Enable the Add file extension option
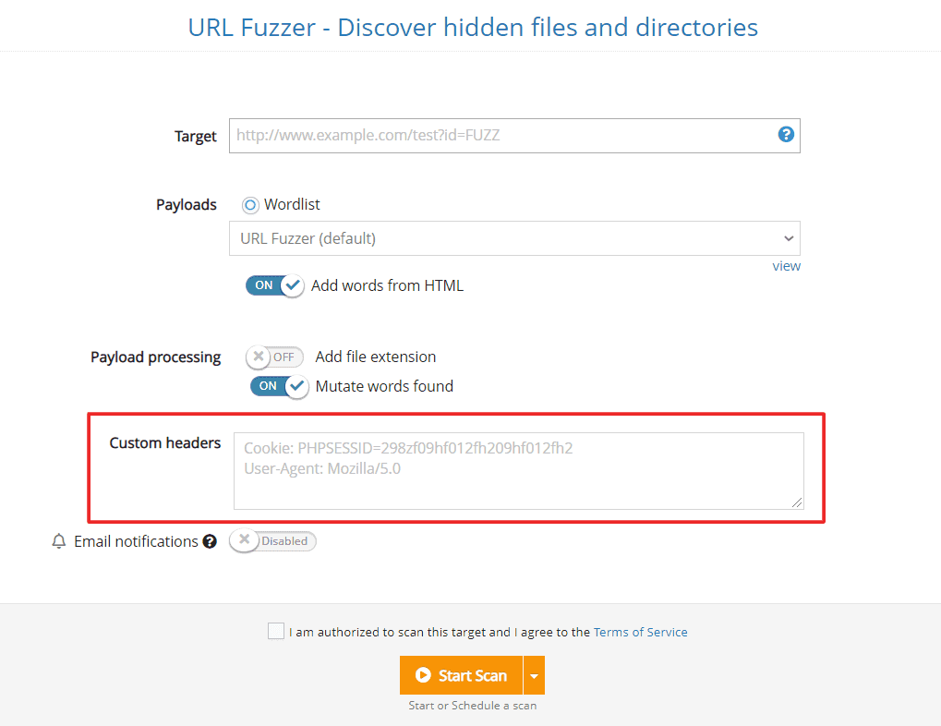The width and height of the screenshot is (941, 726). [274, 357]
